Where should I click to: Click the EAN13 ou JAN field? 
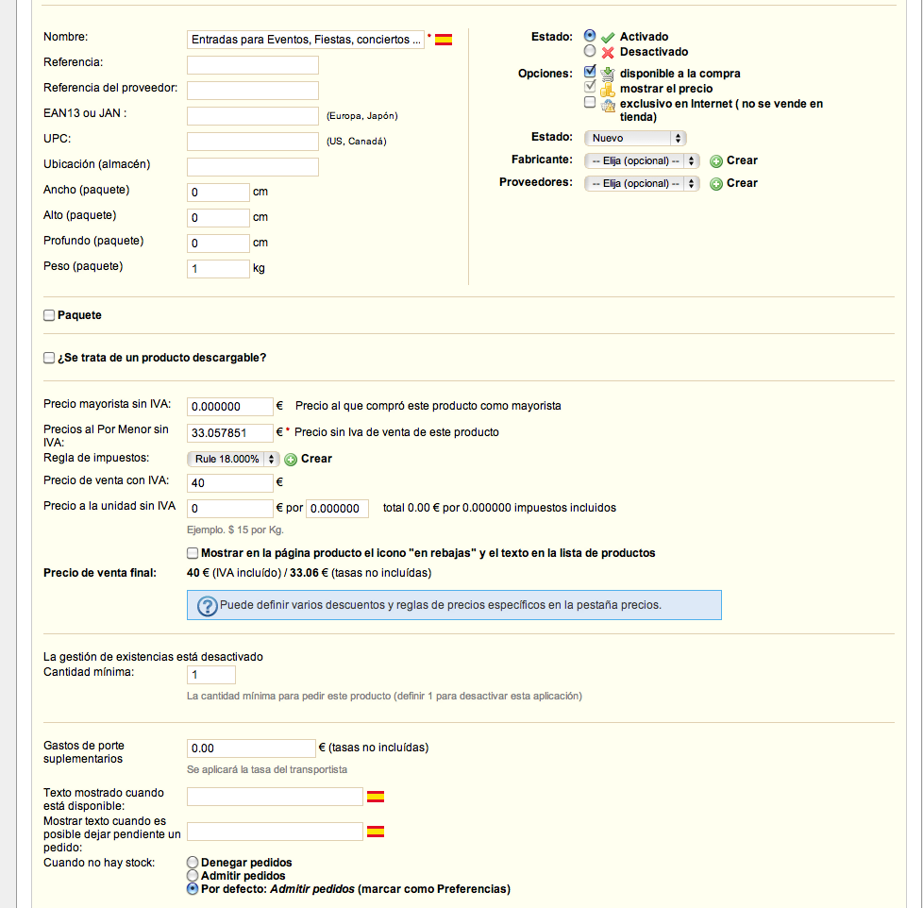(253, 116)
